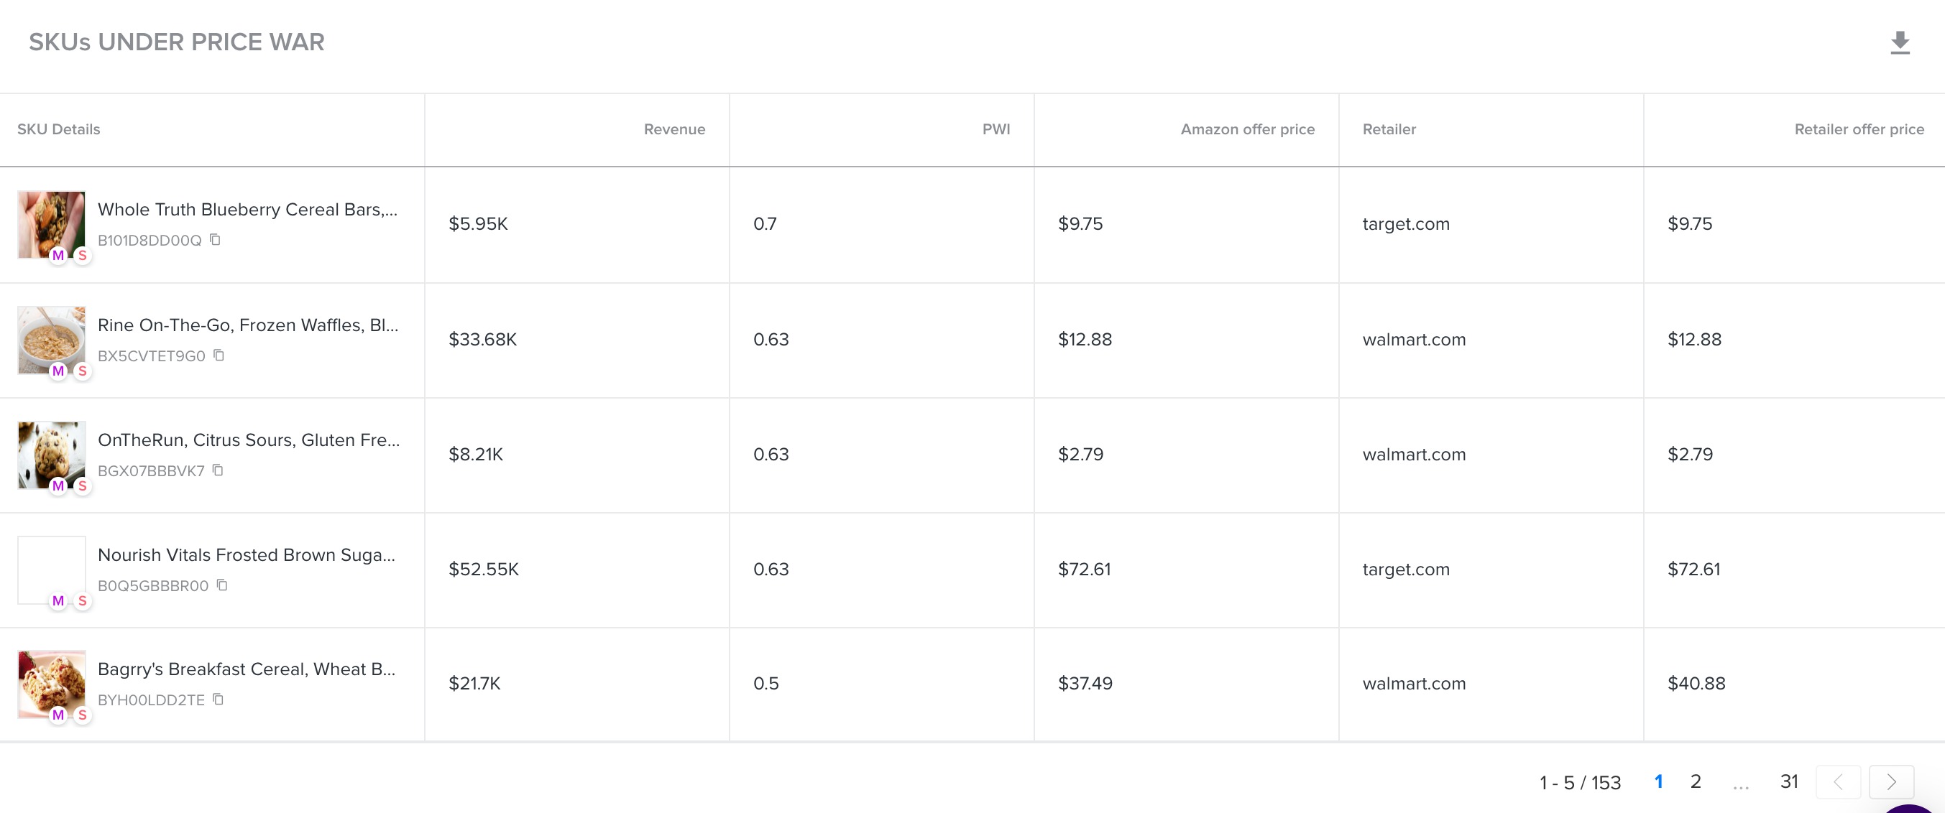Go to the next page of results

click(x=1891, y=782)
